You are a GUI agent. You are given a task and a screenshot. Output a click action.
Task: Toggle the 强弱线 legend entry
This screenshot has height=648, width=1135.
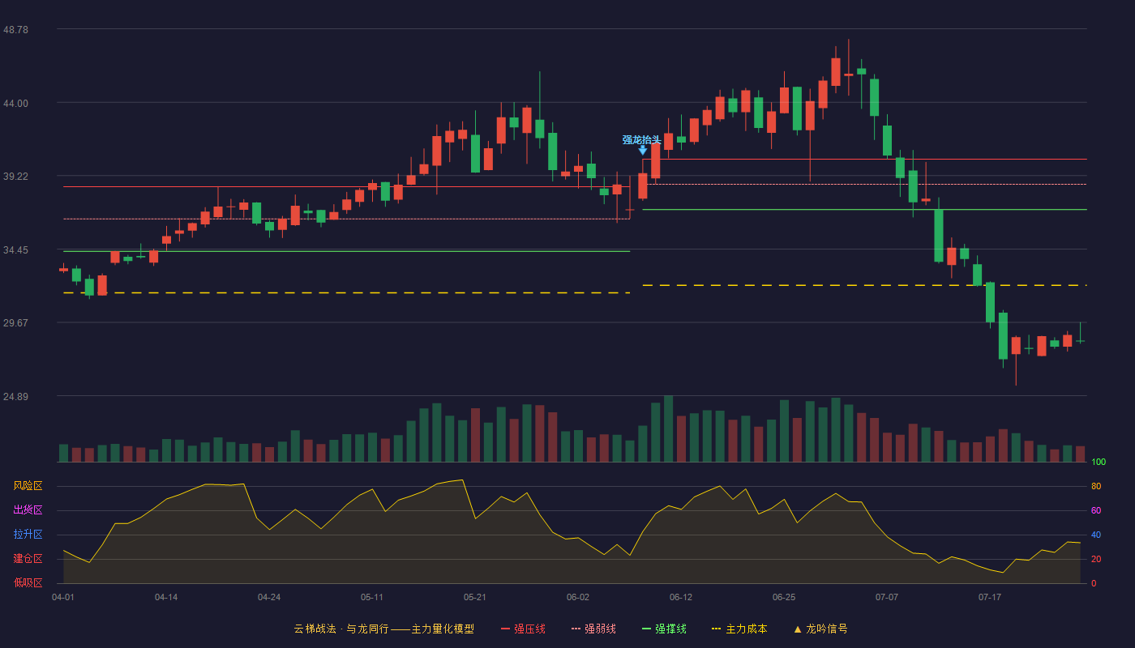click(593, 629)
